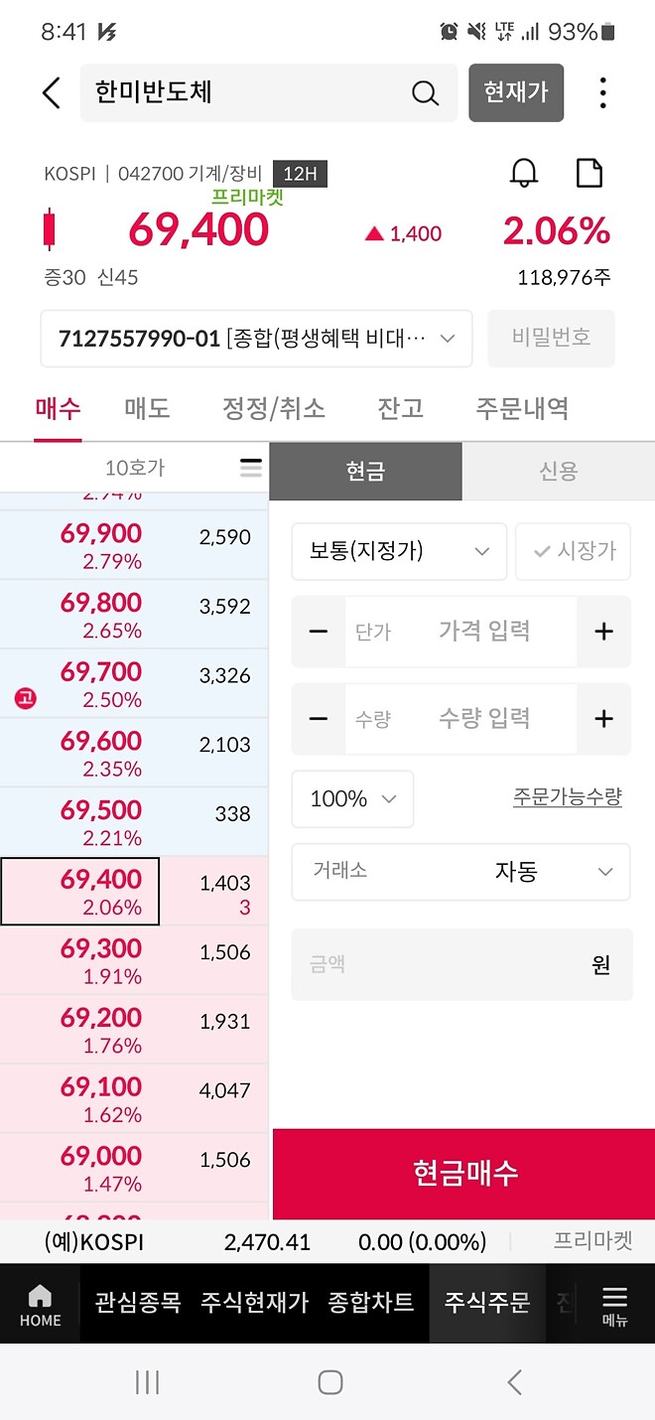Open the document/report icon beside the bell

click(x=589, y=172)
